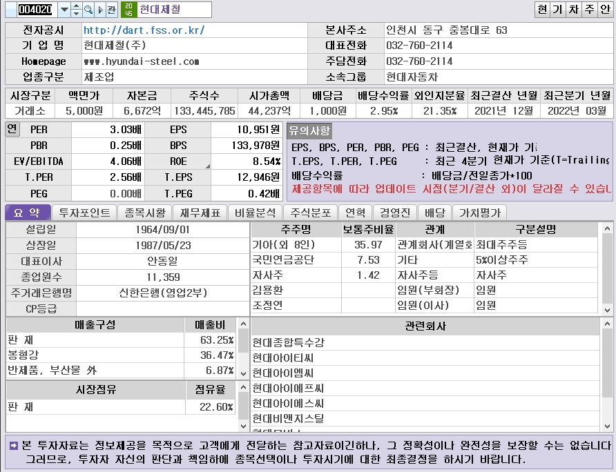Open the dart.fss.or.kr disclosure link
616x472 pixels.
144,30
